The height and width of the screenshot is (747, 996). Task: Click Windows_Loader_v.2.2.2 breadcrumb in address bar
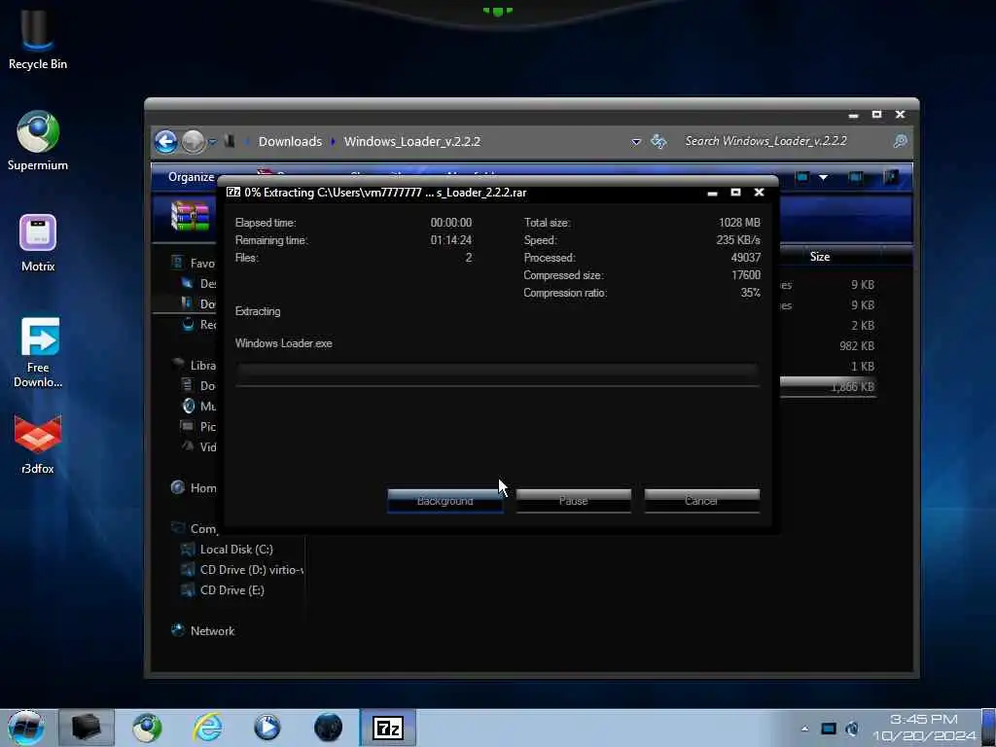click(412, 141)
